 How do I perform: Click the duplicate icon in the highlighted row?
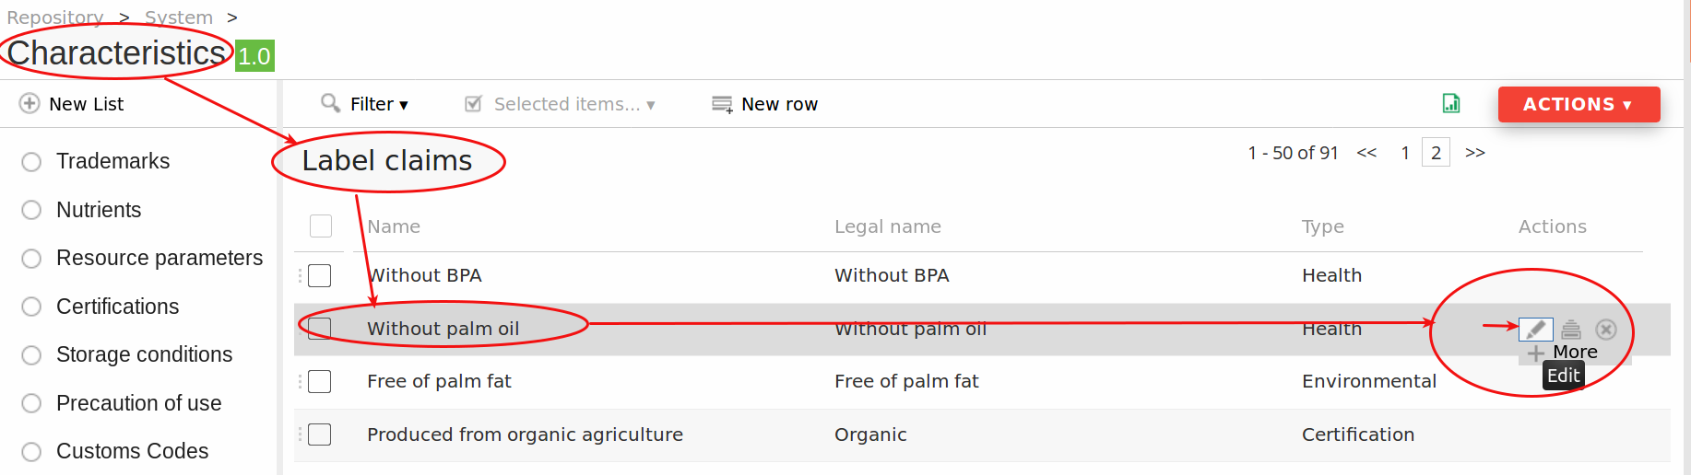(1571, 329)
